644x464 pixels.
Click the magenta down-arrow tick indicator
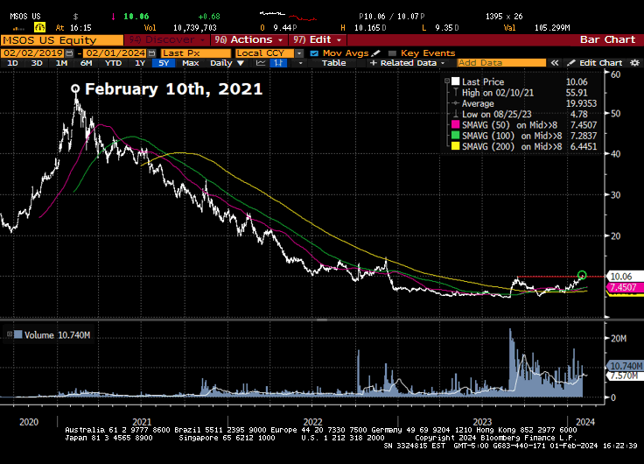[x=114, y=17]
